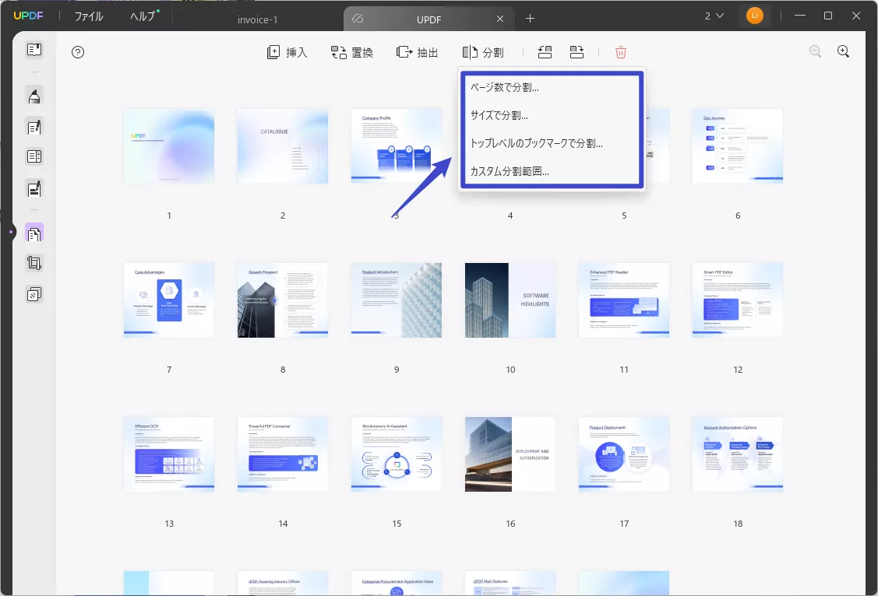Select page 14 Powerful PDF Converter thumbnail

click(x=282, y=454)
